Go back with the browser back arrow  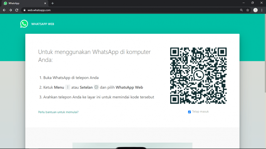coord(4,10)
